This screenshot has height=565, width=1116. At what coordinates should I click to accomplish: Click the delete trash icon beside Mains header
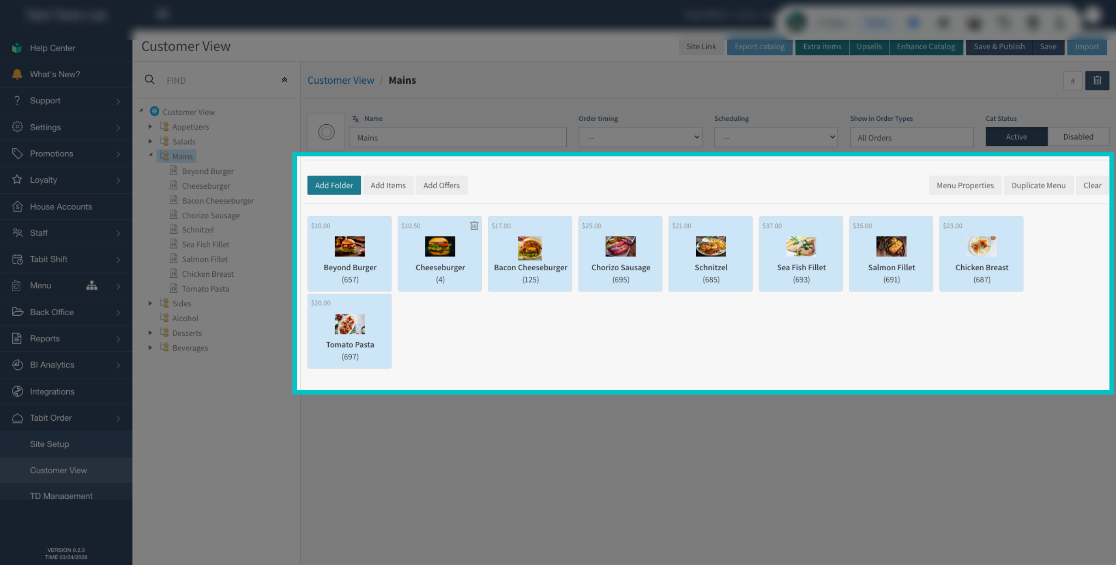point(1097,81)
